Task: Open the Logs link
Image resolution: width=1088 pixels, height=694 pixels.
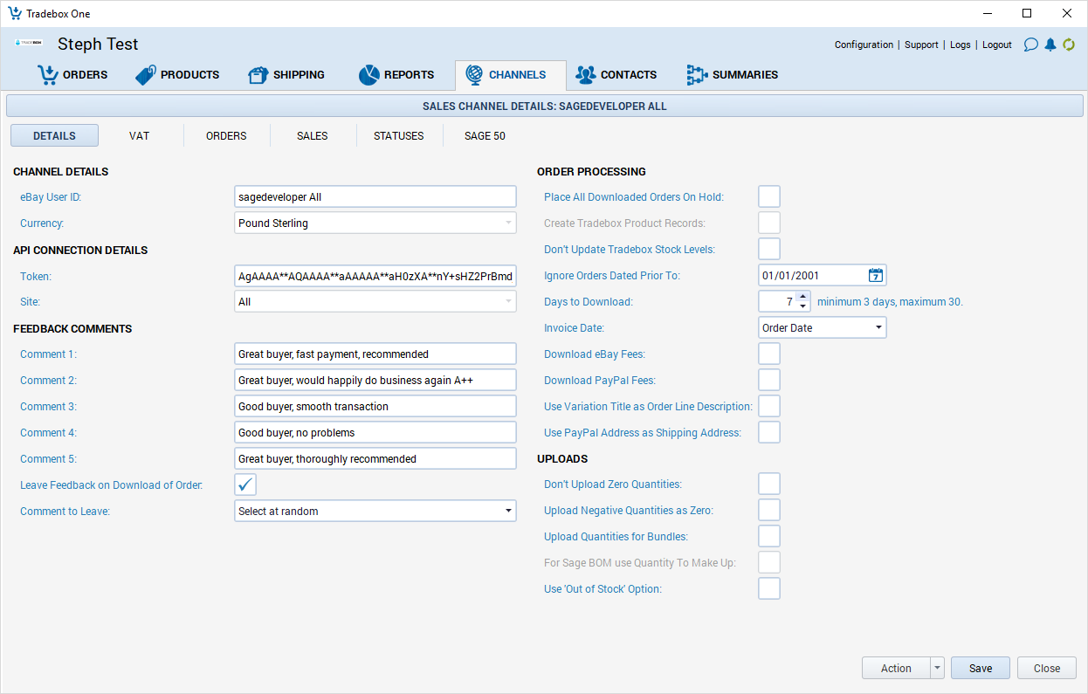Action: pyautogui.click(x=960, y=45)
